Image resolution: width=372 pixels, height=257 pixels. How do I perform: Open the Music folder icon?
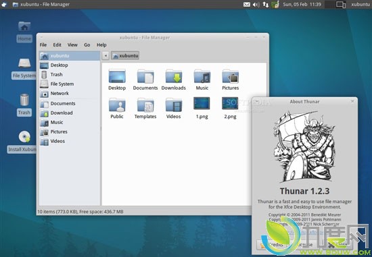coord(202,76)
